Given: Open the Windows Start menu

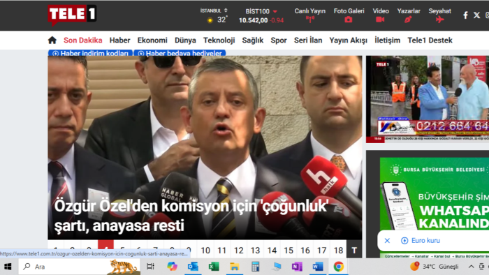Looking at the screenshot, I should point(8,267).
